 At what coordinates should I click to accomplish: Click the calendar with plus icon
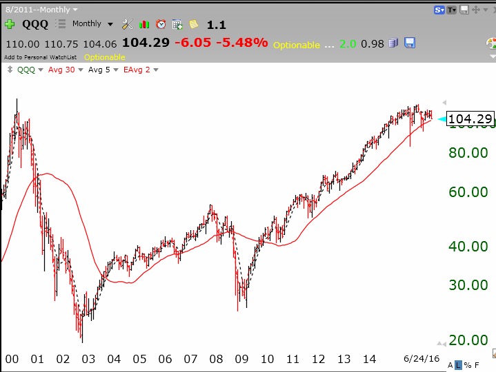tap(177, 24)
